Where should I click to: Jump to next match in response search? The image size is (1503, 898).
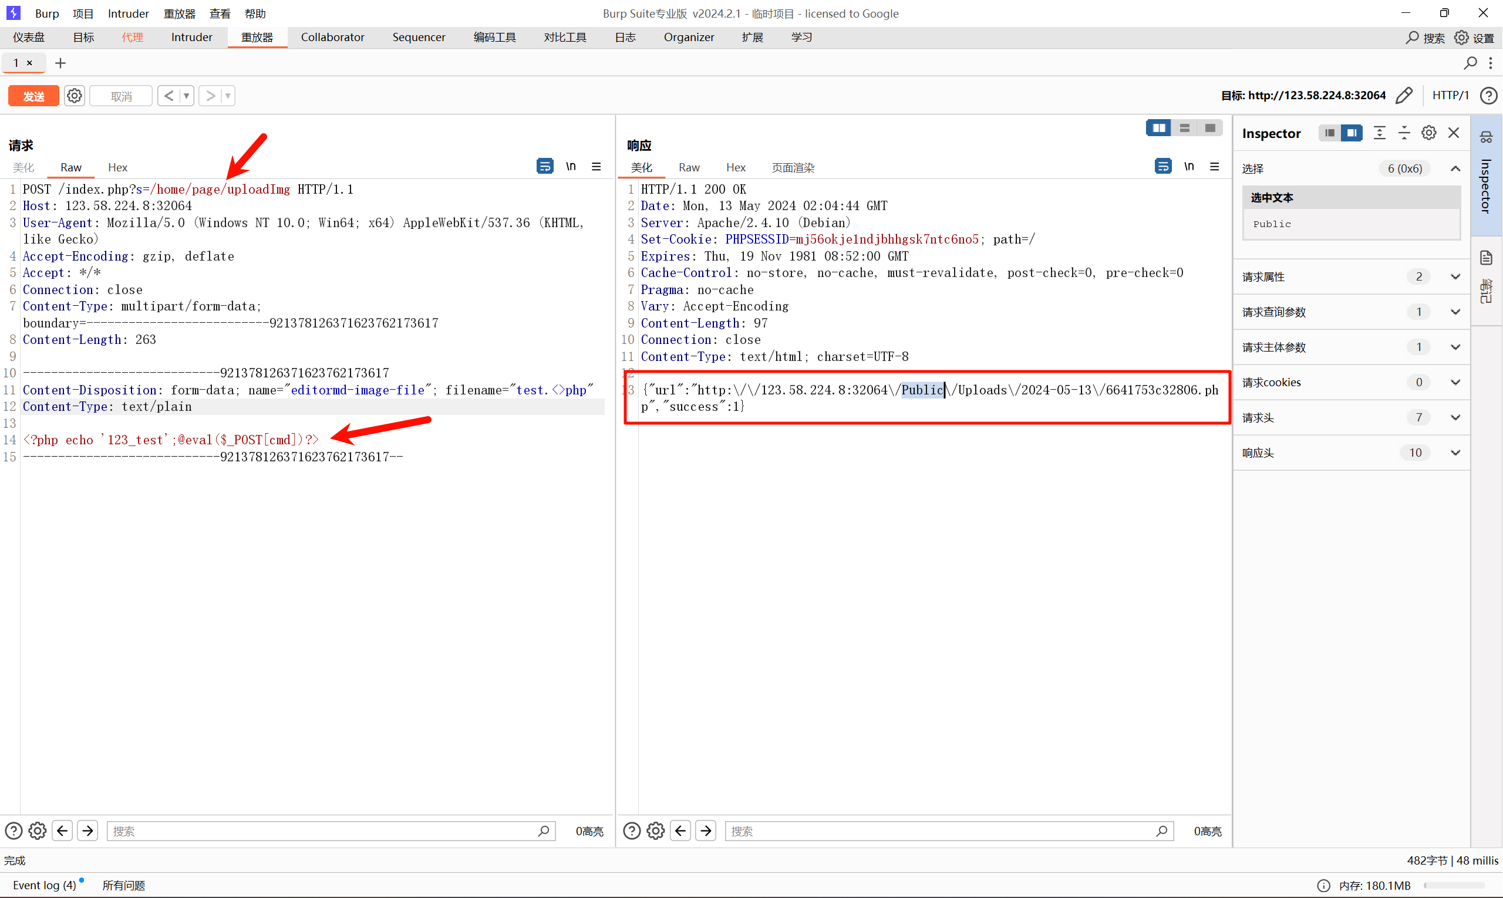click(706, 831)
